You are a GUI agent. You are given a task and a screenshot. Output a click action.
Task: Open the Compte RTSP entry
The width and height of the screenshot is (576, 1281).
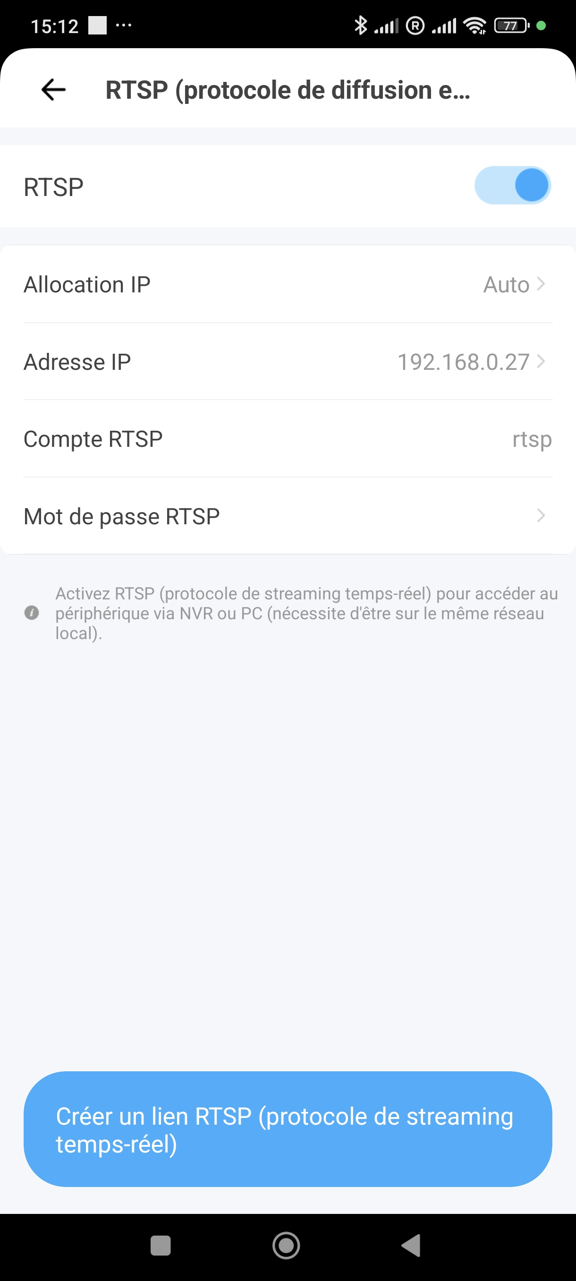(x=288, y=439)
